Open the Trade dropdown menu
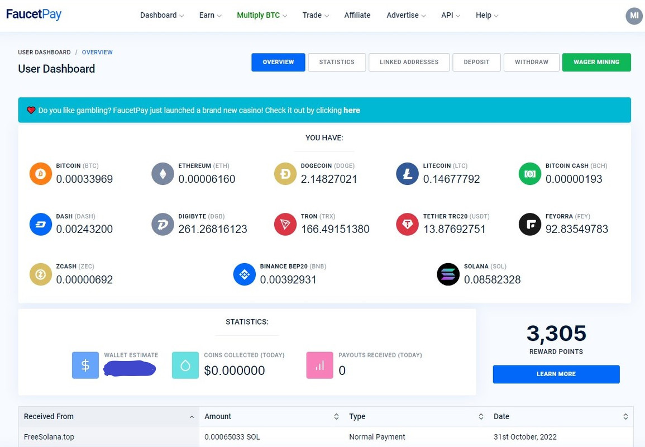The height and width of the screenshot is (447, 645). click(x=316, y=15)
